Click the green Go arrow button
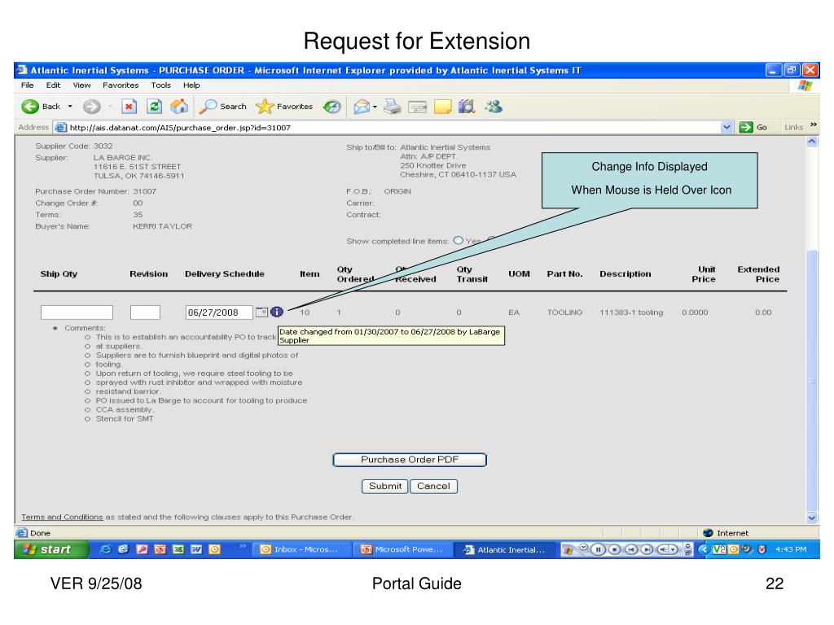The width and height of the screenshot is (834, 625). [746, 127]
